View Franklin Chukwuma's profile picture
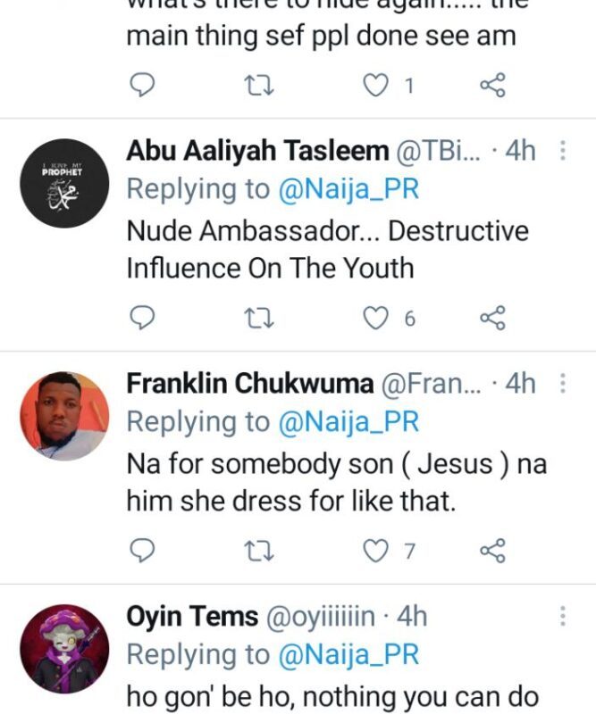This screenshot has width=596, height=714. [64, 417]
